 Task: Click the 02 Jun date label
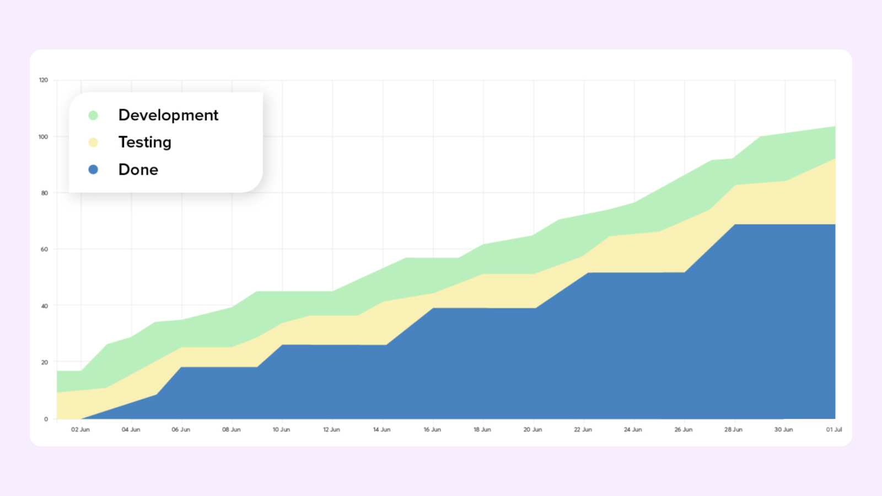coord(80,429)
